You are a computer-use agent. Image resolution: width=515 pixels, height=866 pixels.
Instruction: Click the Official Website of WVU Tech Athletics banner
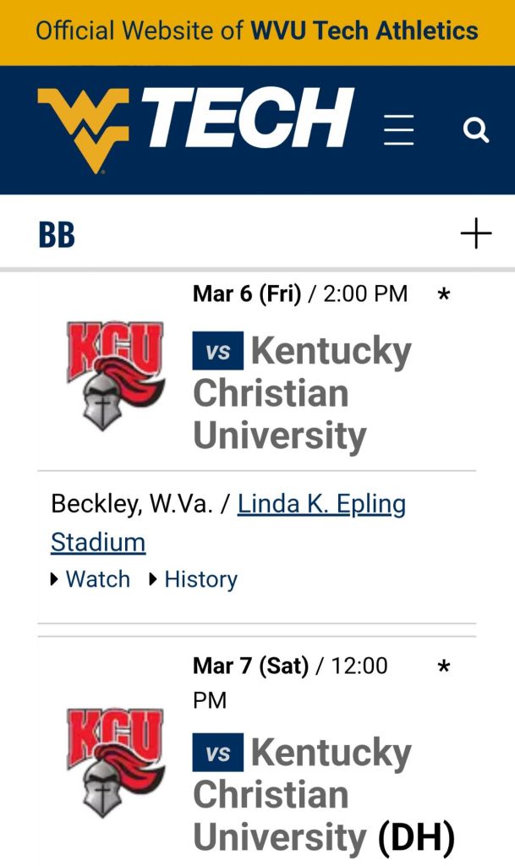[x=257, y=32]
